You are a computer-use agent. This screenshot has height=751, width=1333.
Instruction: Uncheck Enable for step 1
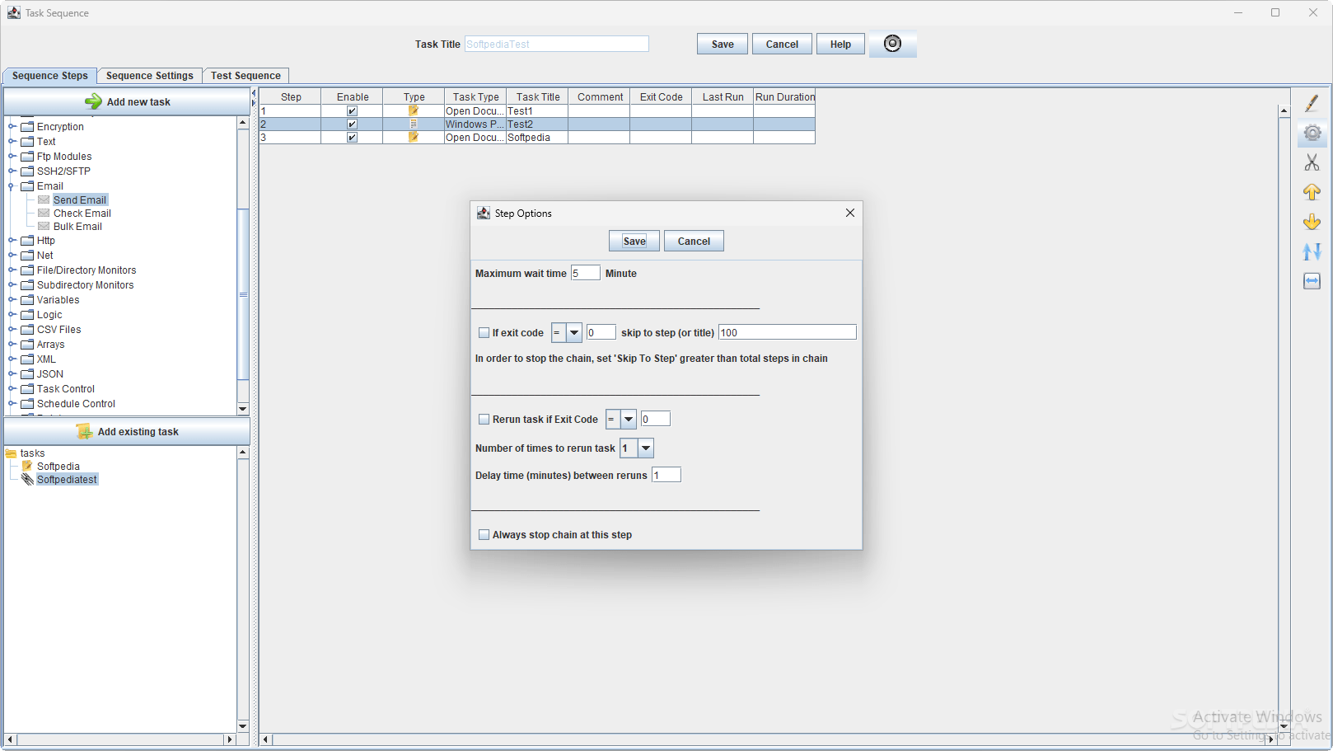pos(352,110)
